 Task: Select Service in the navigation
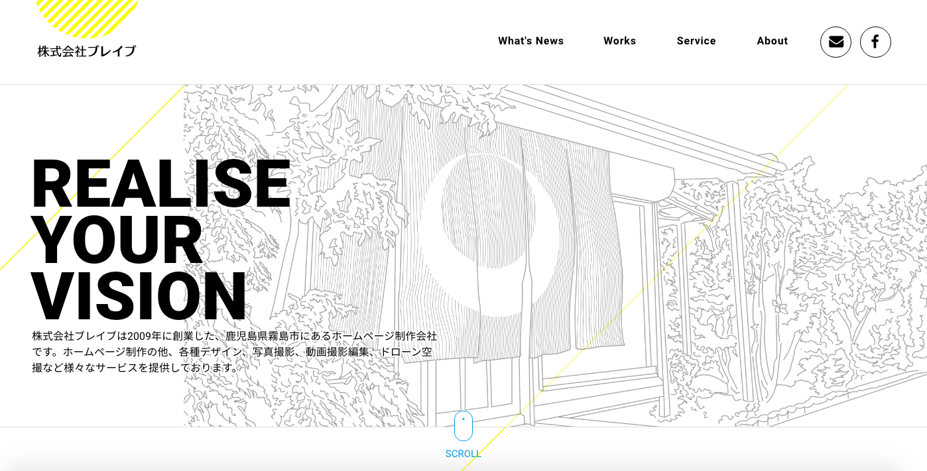tap(696, 41)
